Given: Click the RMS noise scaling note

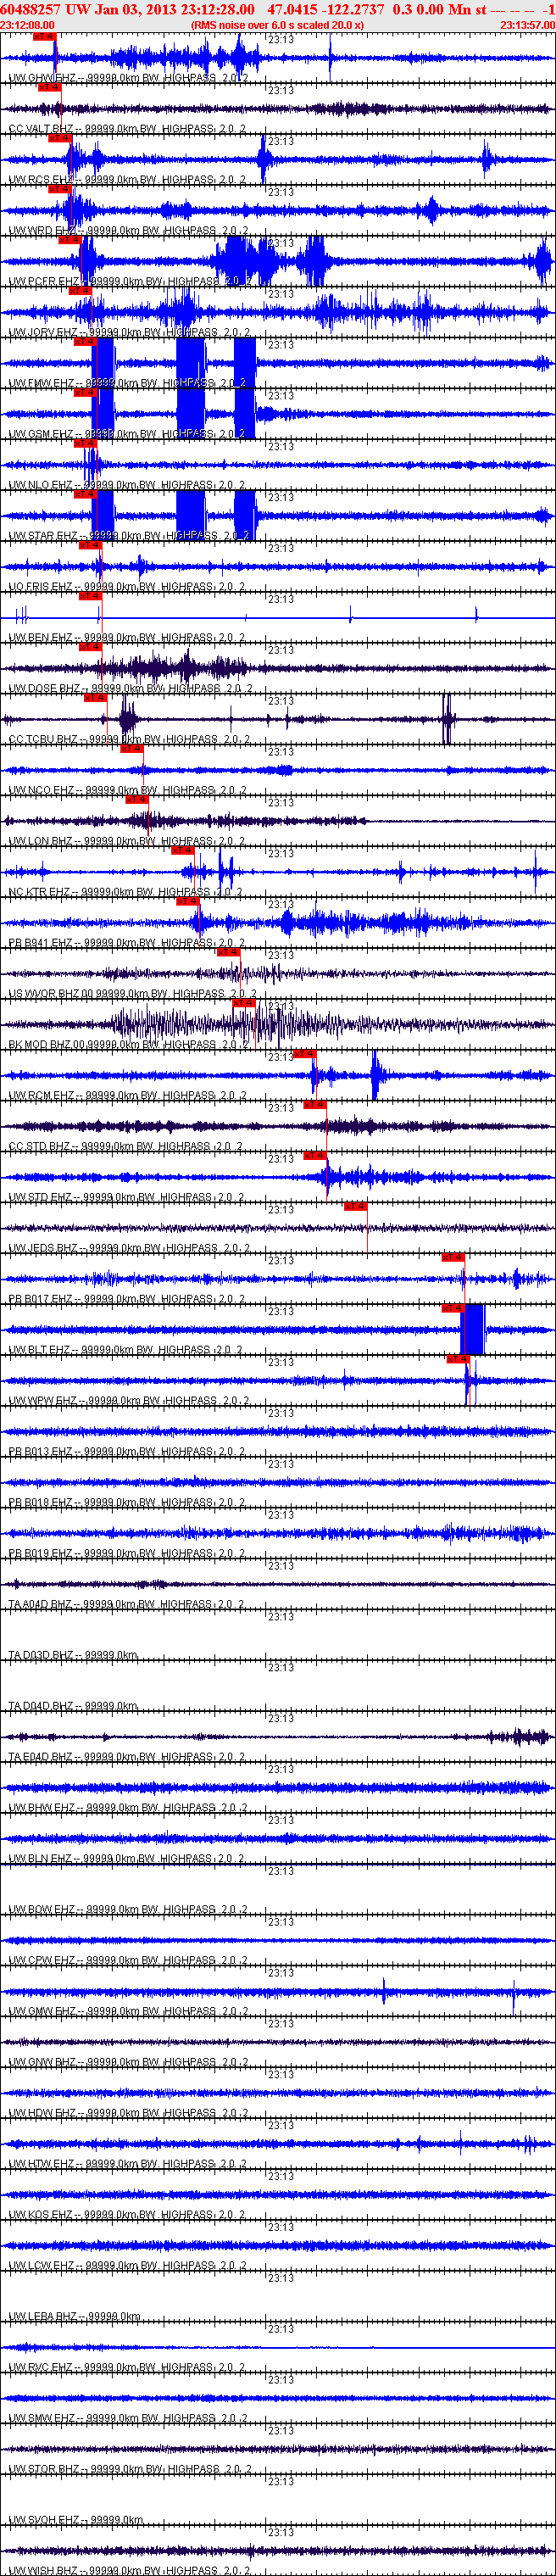Looking at the screenshot, I should click(x=277, y=25).
